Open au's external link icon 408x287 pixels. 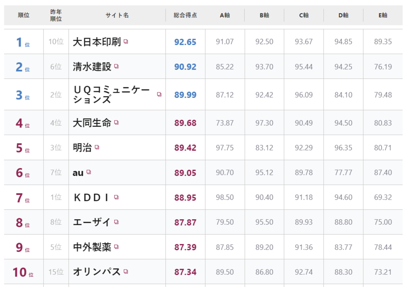(88, 173)
